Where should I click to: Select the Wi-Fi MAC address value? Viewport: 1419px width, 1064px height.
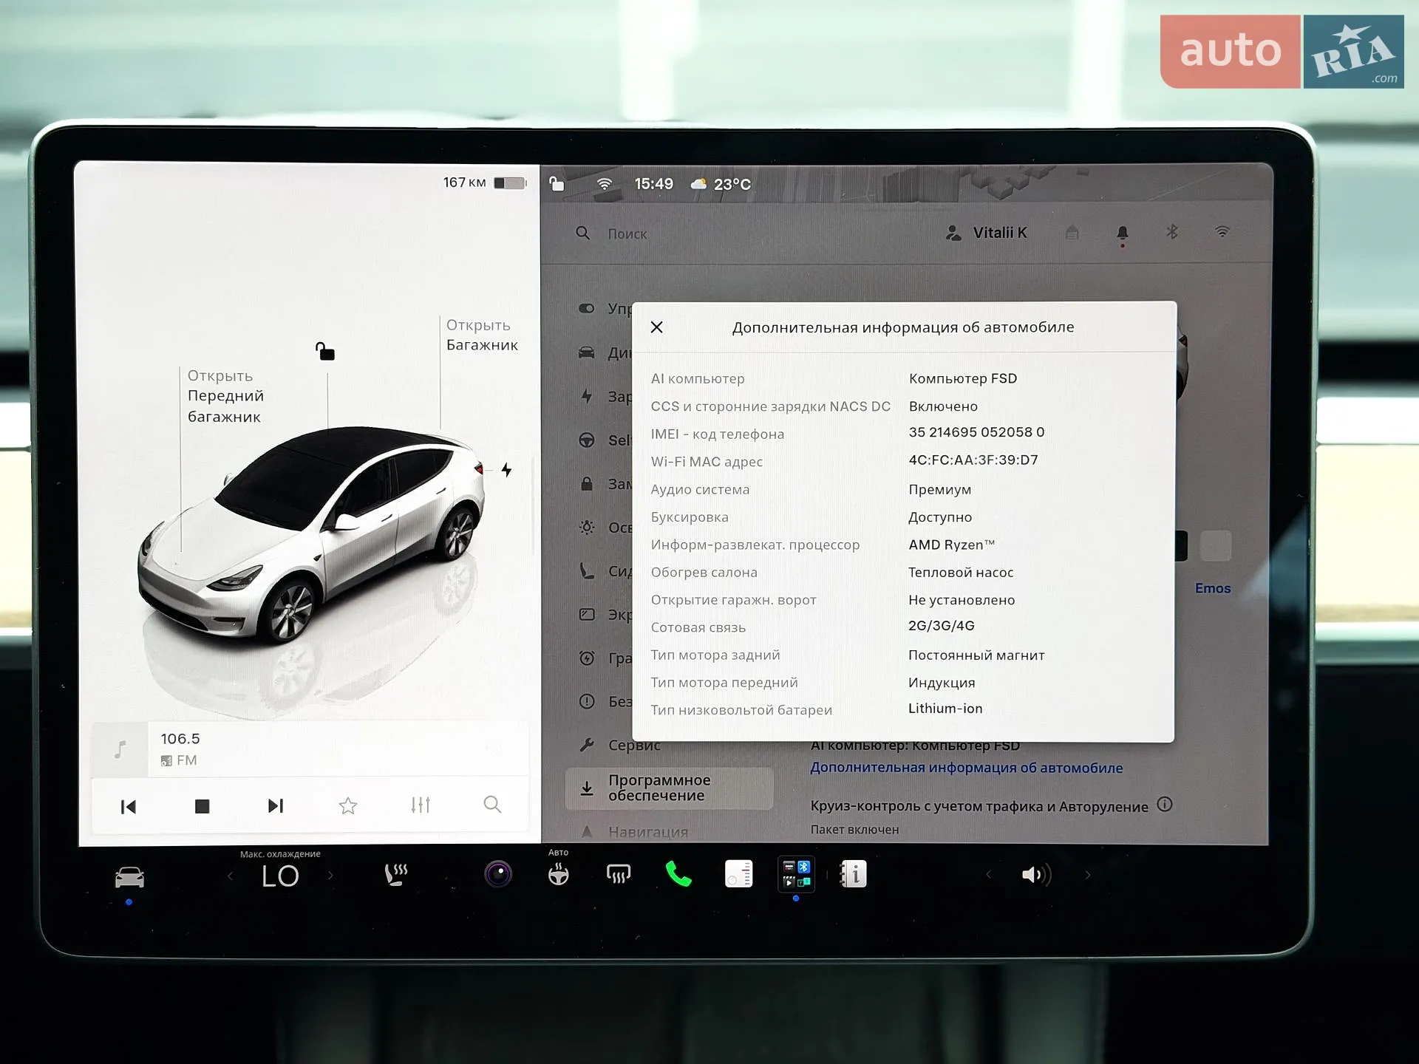[973, 460]
